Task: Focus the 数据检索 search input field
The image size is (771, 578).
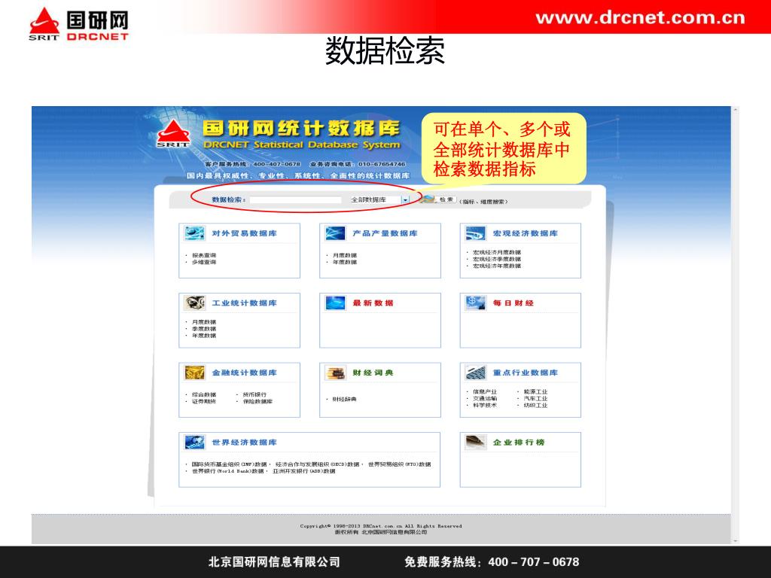Action: pos(295,200)
